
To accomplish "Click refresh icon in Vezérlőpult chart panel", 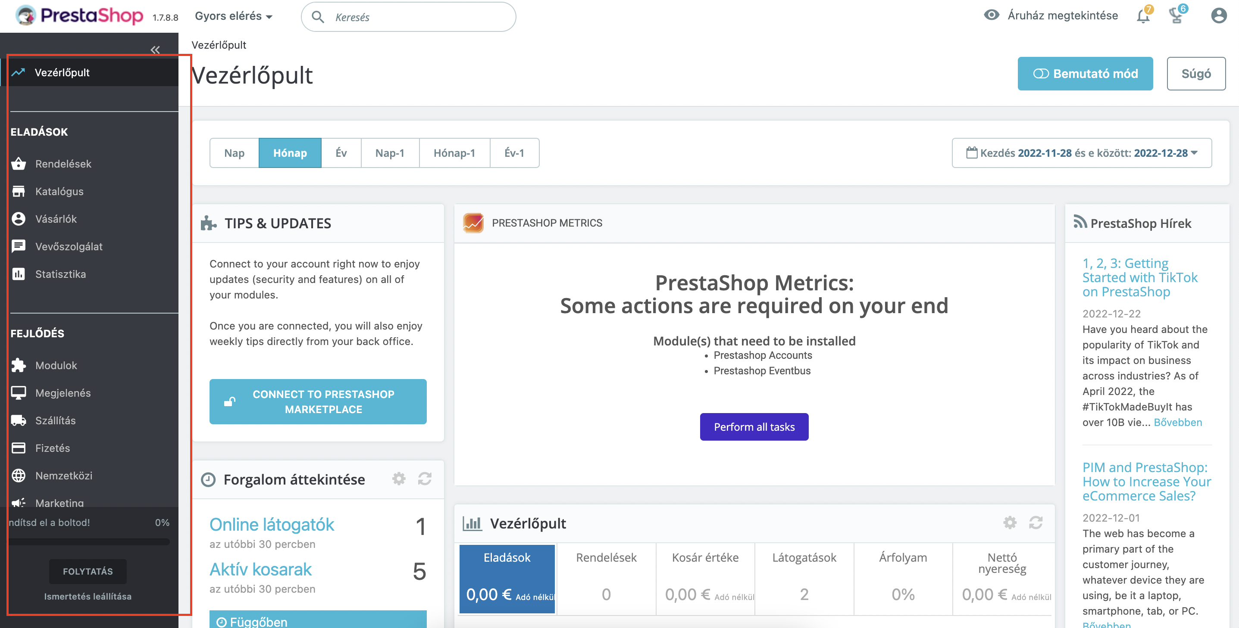I will [x=1036, y=523].
